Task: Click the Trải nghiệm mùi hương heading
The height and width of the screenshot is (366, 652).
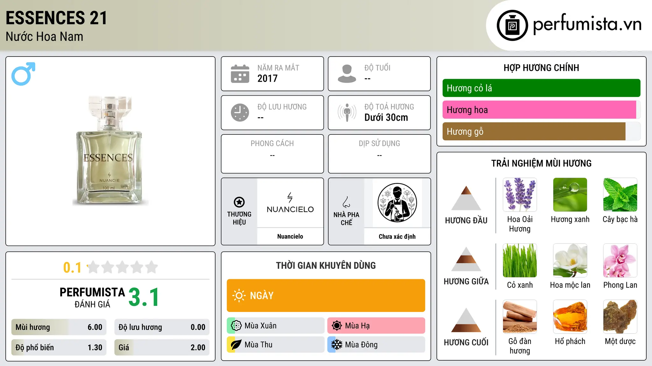Action: (x=541, y=163)
